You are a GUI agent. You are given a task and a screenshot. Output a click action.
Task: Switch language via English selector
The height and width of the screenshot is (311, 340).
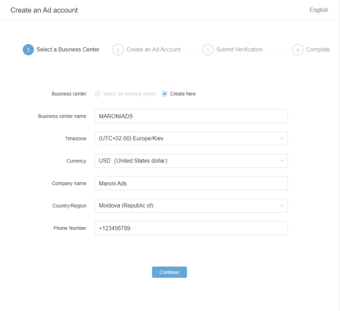[x=318, y=10]
